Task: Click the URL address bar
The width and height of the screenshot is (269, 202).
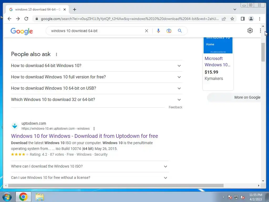Action: 130,19
